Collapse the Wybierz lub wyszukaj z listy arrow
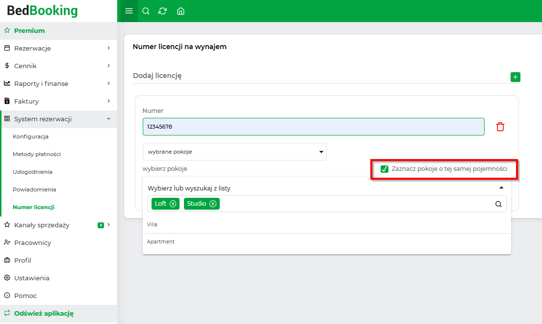The width and height of the screenshot is (542, 324). coord(501,188)
